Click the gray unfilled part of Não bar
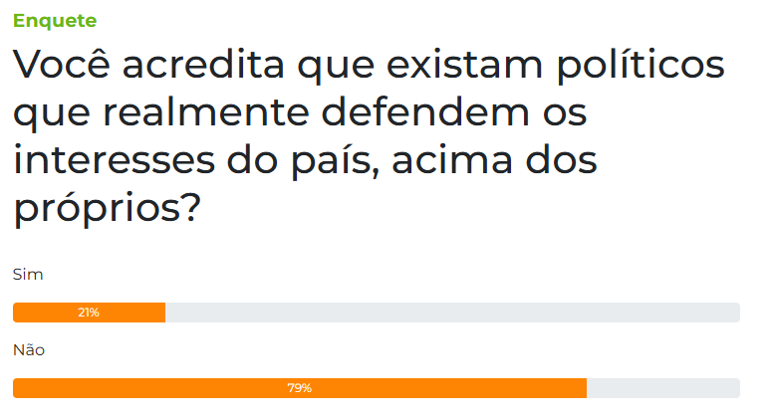The height and width of the screenshot is (418, 772). (x=662, y=388)
